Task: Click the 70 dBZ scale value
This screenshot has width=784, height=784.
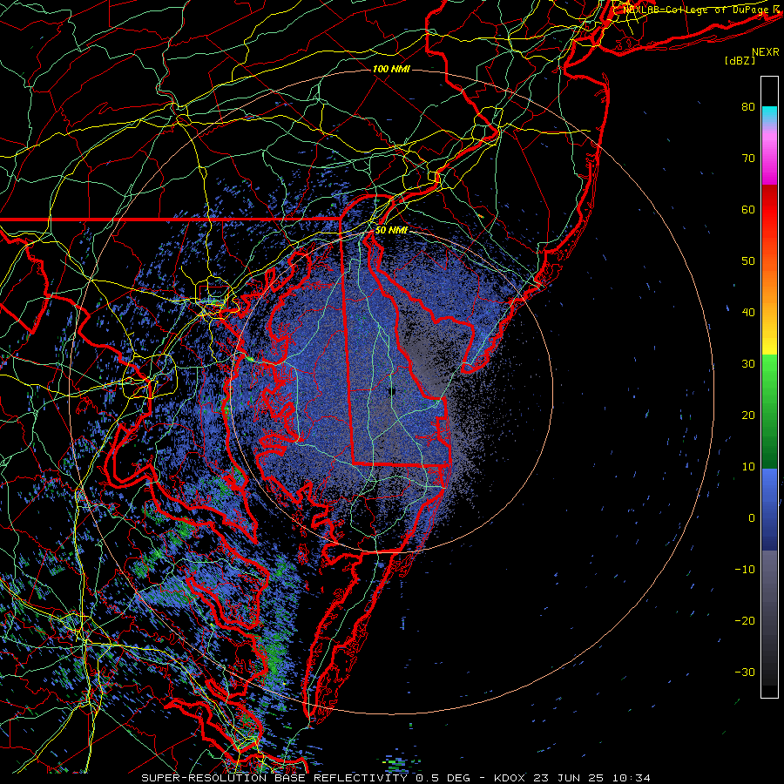Action: tap(748, 159)
